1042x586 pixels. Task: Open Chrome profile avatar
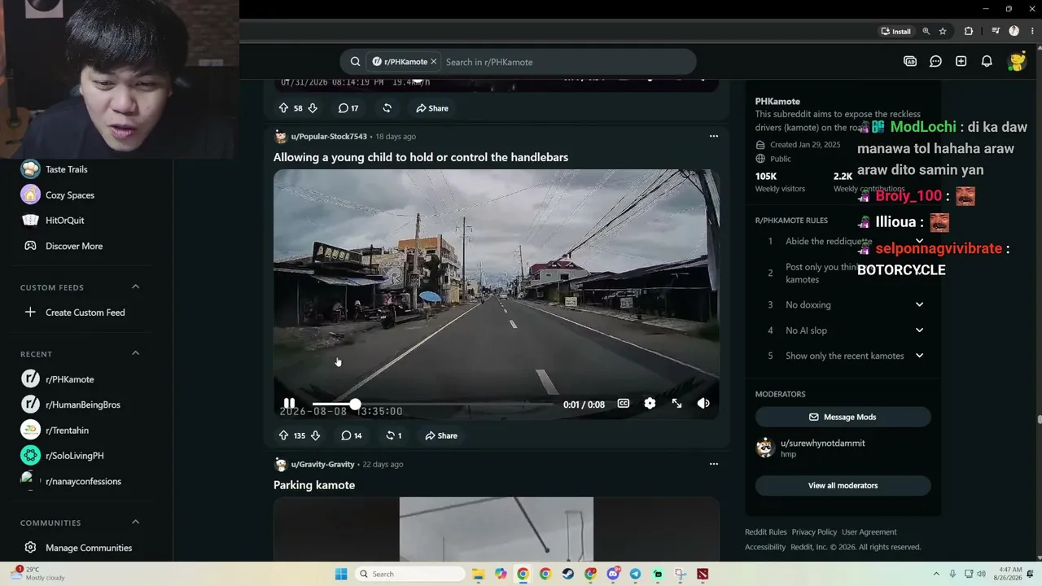[x=1014, y=31]
